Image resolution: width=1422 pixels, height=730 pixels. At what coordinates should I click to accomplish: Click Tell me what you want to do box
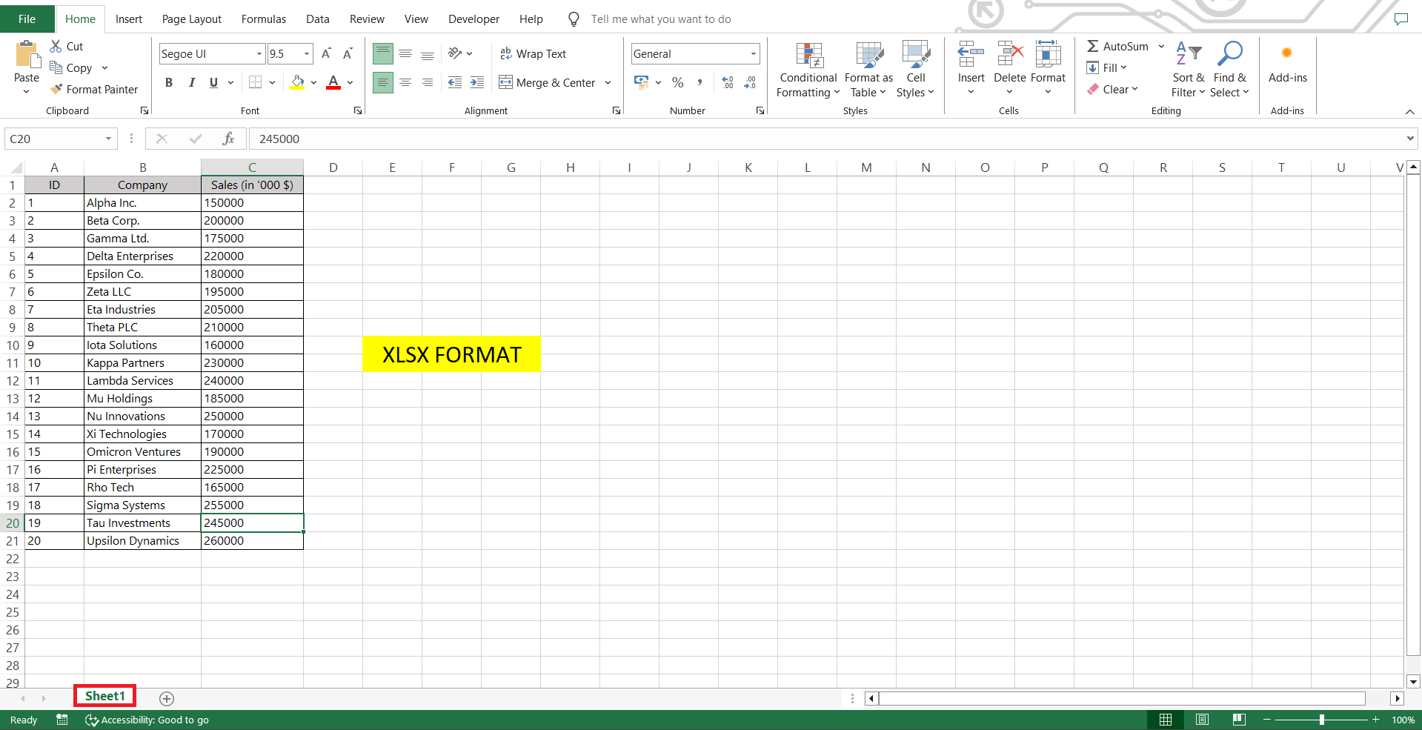[x=661, y=19]
